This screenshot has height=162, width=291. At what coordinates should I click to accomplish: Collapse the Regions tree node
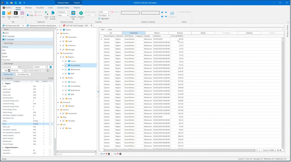coord(61,57)
